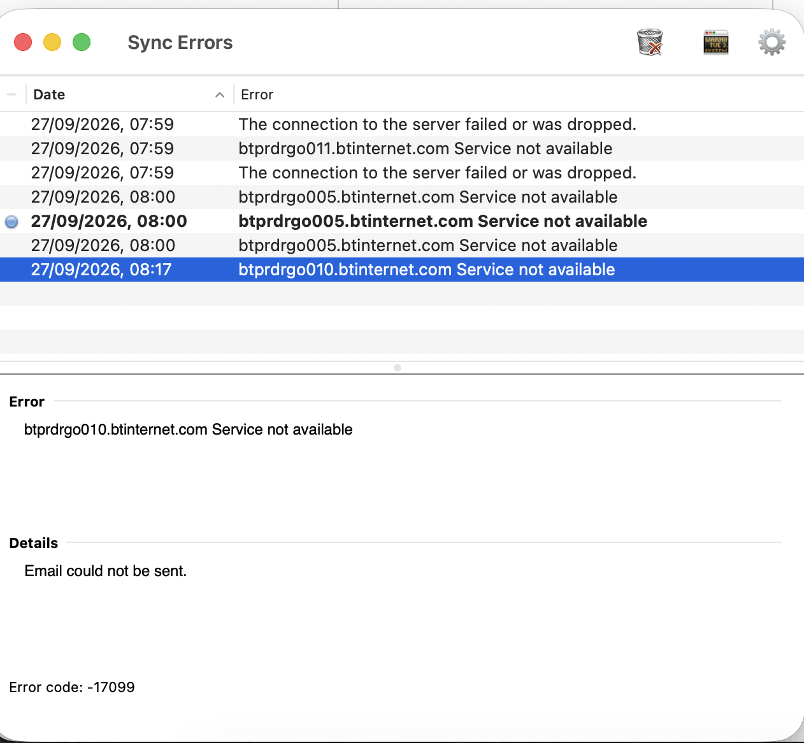804x743 pixels.
Task: Select the 08:17 btprdrgo010 error row
Action: [x=402, y=270]
